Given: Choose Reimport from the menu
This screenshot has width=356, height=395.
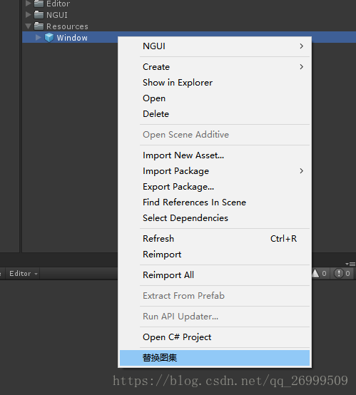Looking at the screenshot, I should pyautogui.click(x=215, y=254).
